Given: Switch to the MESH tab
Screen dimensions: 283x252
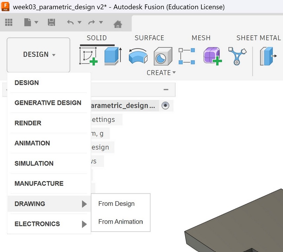Looking at the screenshot, I should [x=201, y=38].
